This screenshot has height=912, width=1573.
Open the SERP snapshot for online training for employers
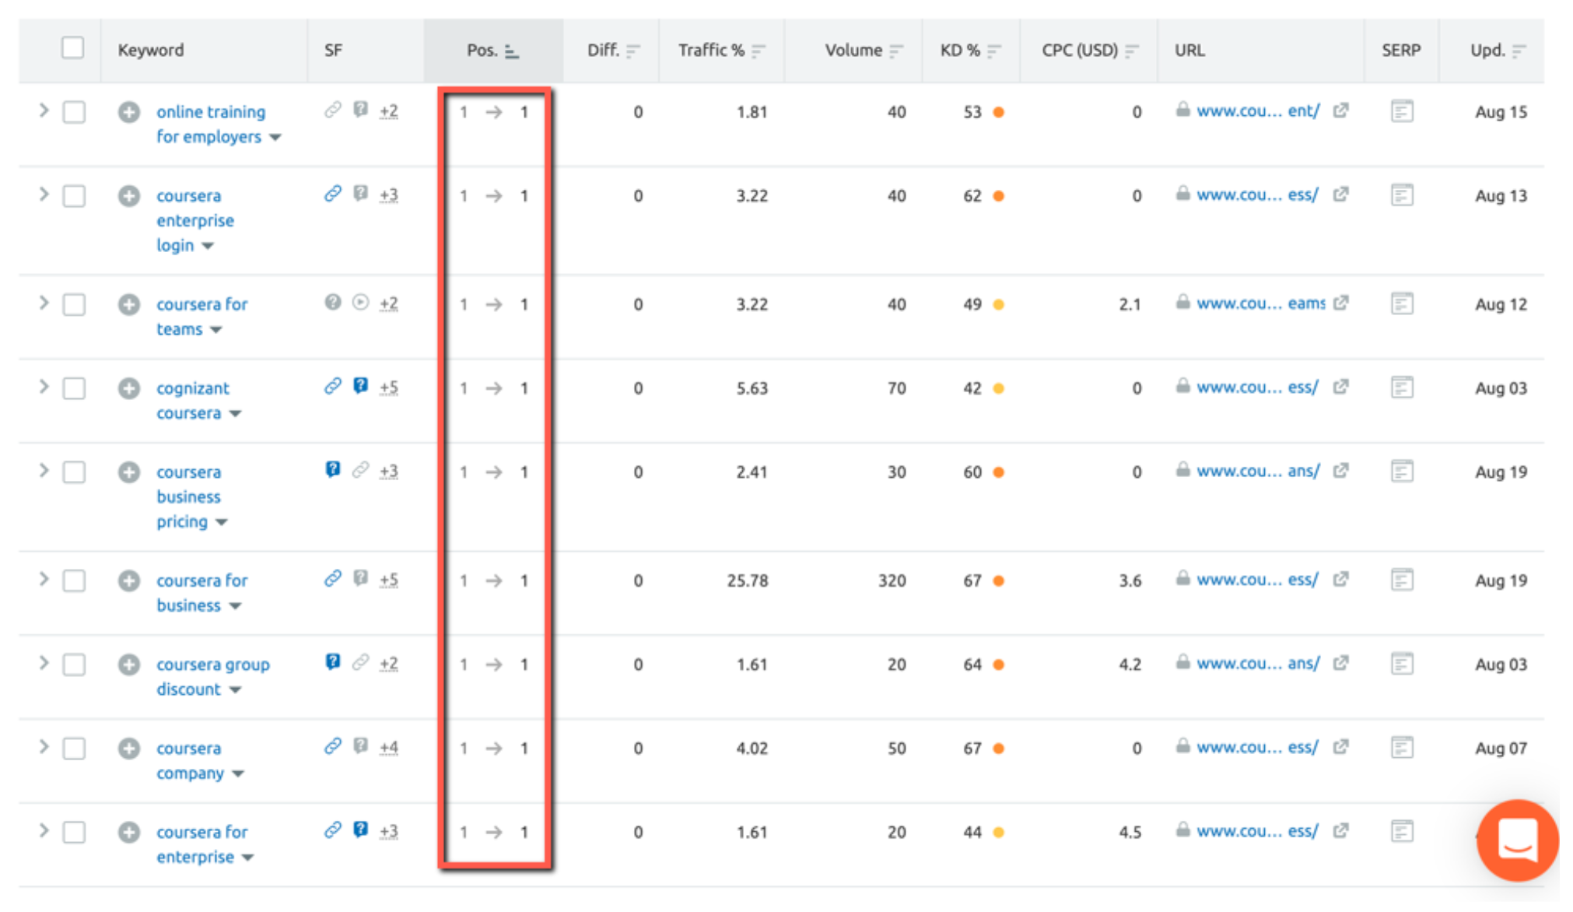pyautogui.click(x=1403, y=111)
